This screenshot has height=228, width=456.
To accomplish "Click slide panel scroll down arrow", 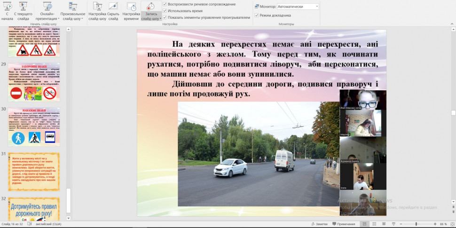I will click(68, 218).
